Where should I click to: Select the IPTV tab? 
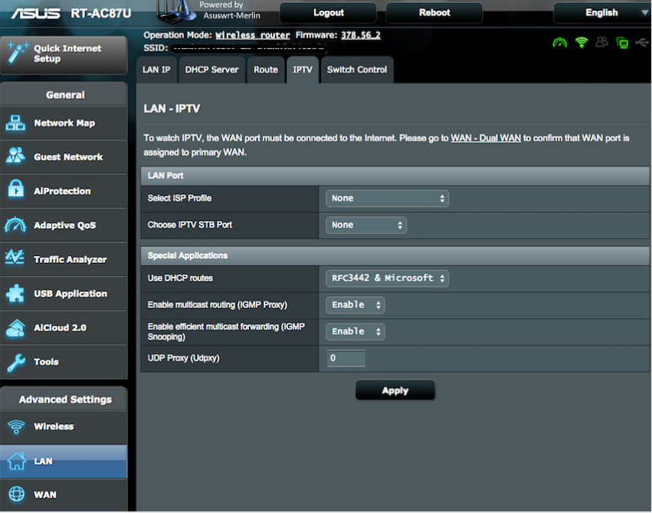click(303, 70)
